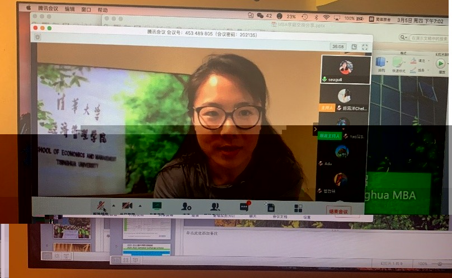Click date and time 3月5日 周四
This screenshot has width=452, height=278.
click(420, 21)
